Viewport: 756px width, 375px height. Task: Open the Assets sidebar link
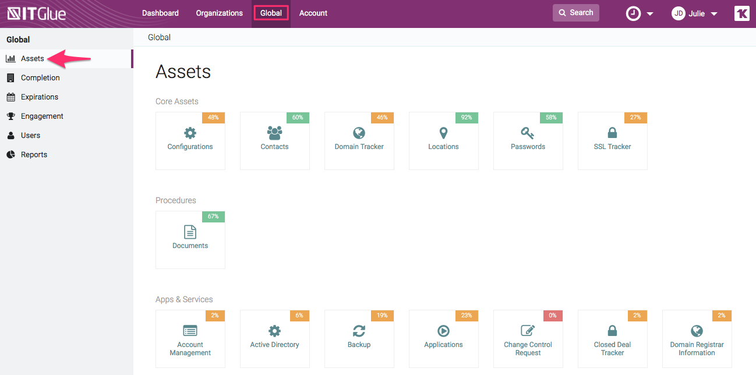(x=32, y=58)
